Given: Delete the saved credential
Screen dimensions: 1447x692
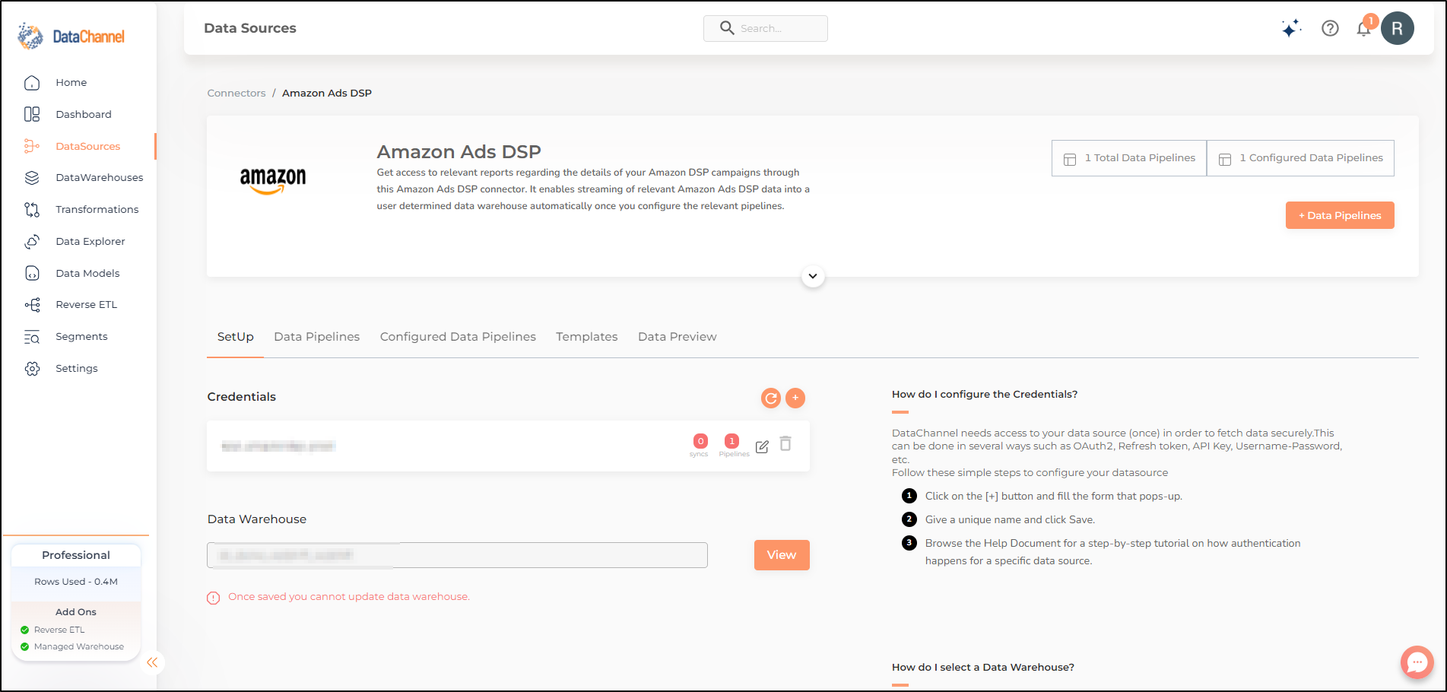Looking at the screenshot, I should point(785,444).
